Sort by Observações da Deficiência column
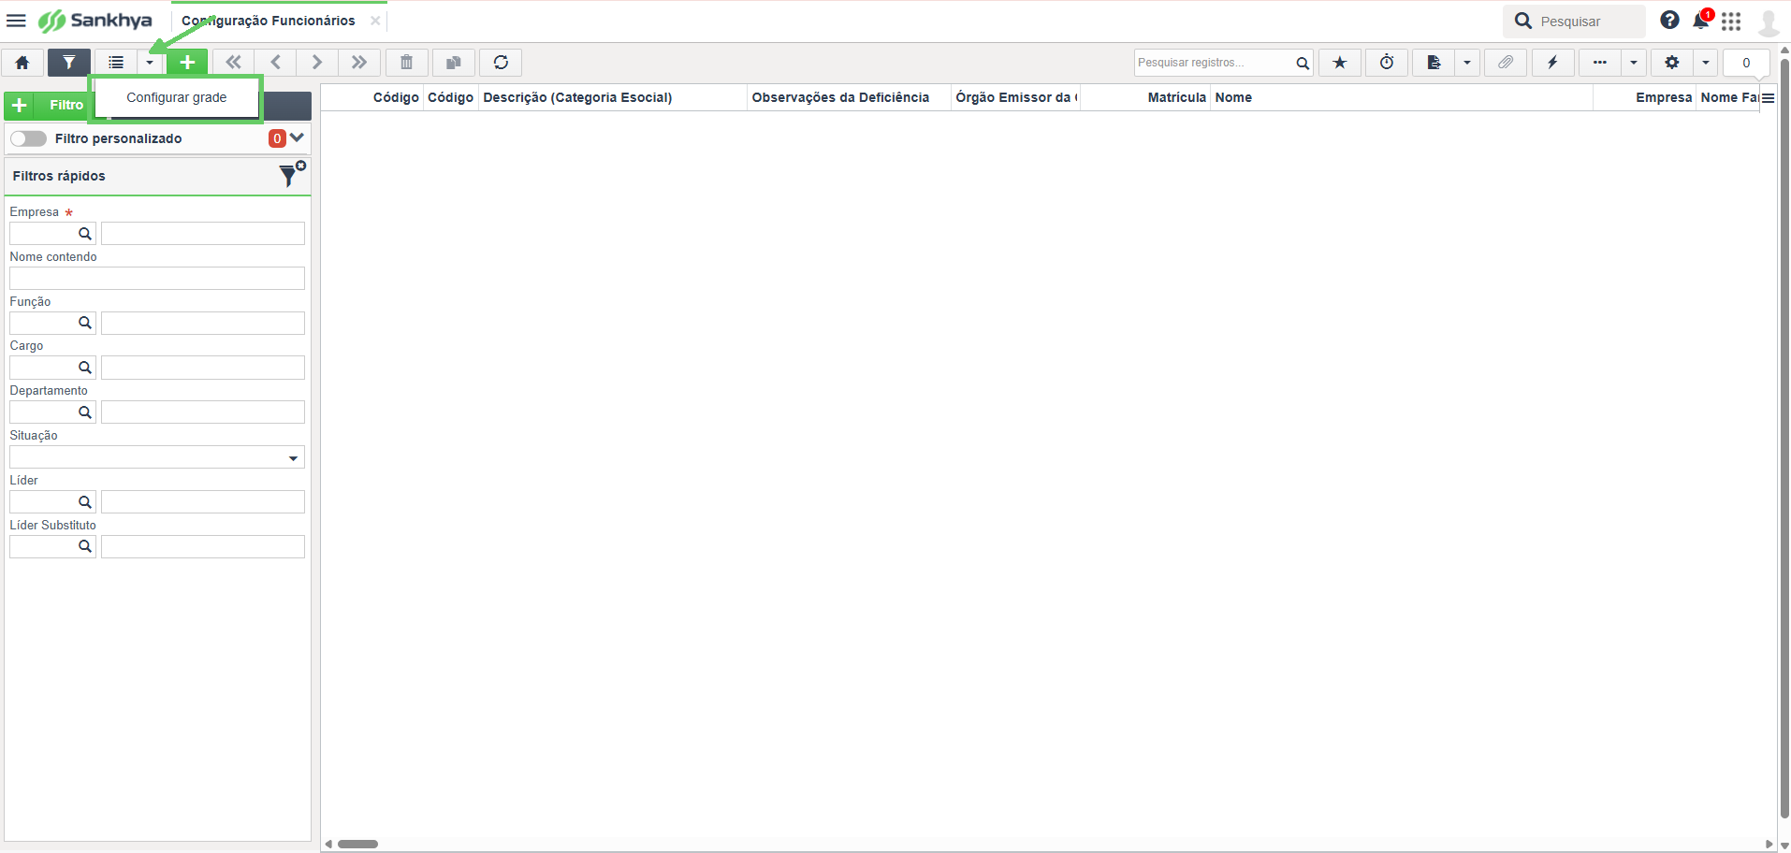The image size is (1791, 853). coord(849,97)
